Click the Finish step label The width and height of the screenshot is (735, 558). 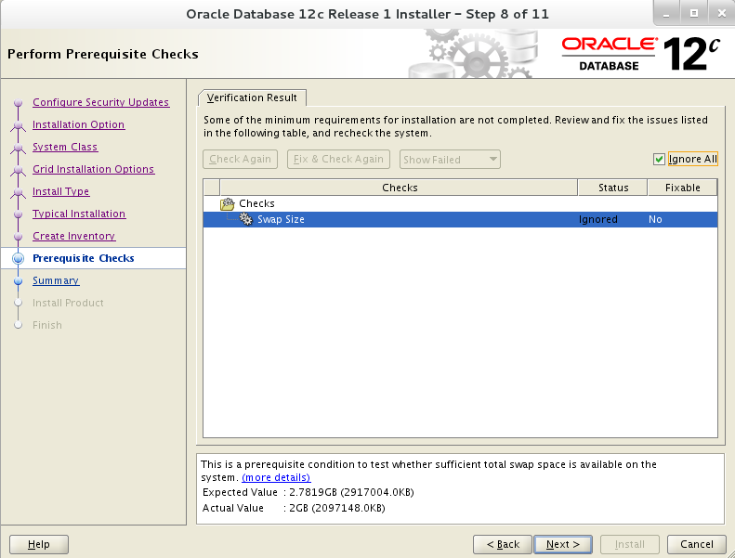point(46,325)
